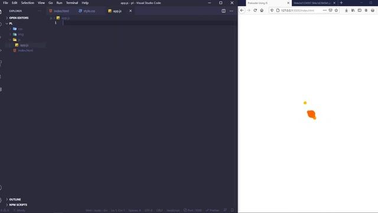Close the app.js editor tab

tap(131, 11)
